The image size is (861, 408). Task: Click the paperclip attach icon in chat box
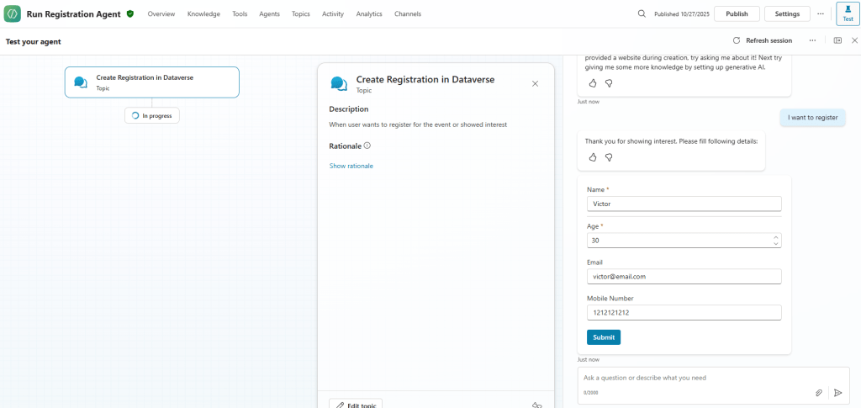[818, 393]
